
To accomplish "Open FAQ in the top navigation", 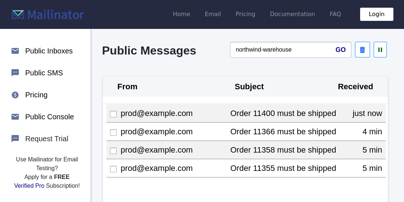I will pyautogui.click(x=335, y=14).
